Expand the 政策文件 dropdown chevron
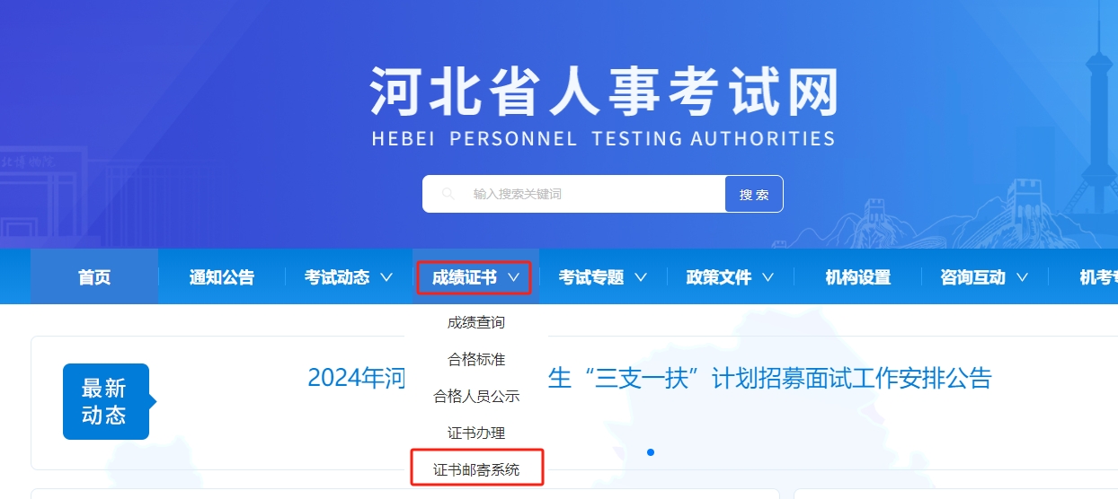Viewport: 1118px width, 499px height. pyautogui.click(x=768, y=277)
